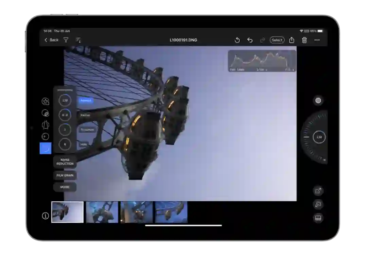Tap the square-with-arrow icon near the lower right

click(x=318, y=191)
